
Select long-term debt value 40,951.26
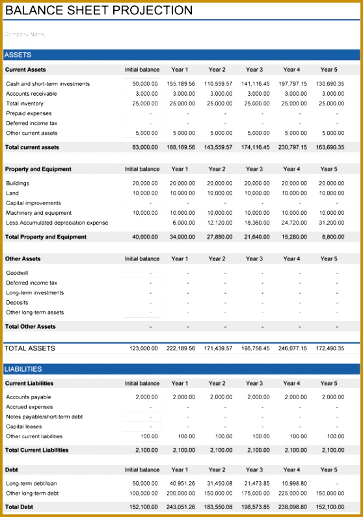coord(182,484)
